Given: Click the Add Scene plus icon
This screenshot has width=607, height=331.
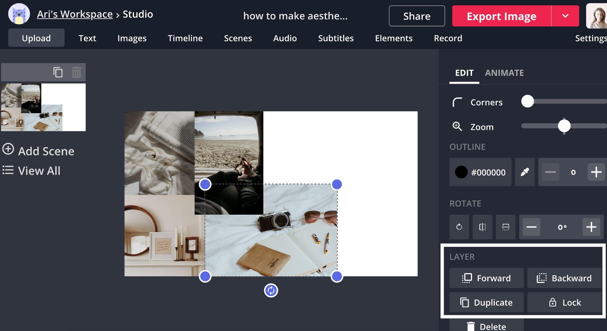Looking at the screenshot, I should click(8, 149).
